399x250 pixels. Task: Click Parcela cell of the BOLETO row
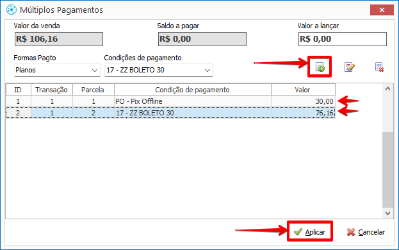(94, 113)
